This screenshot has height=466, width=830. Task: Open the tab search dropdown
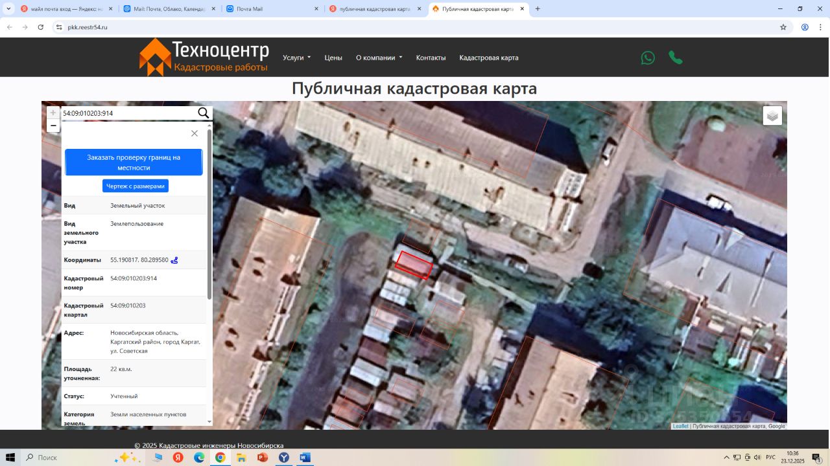[8, 9]
